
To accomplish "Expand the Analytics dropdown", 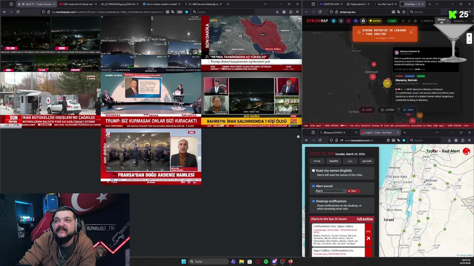I will 459,21.
